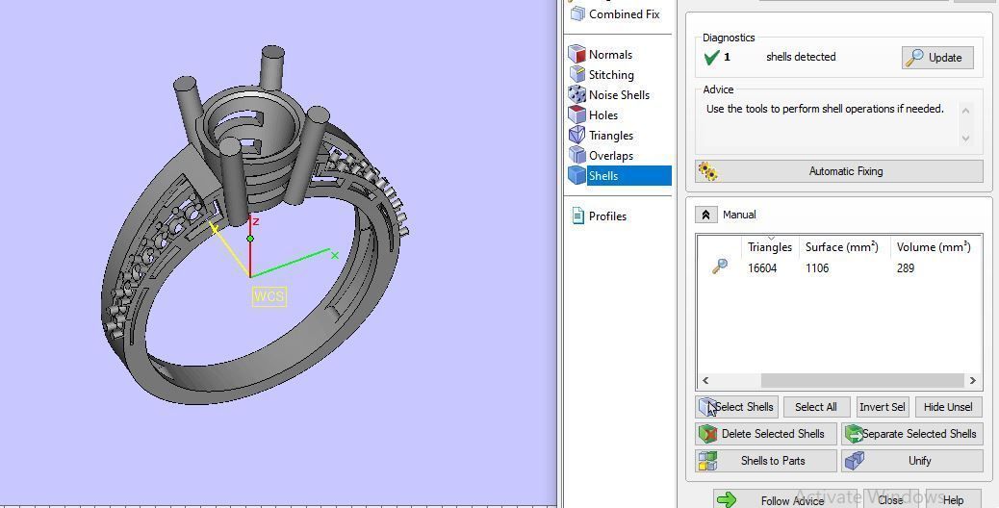Click the Help button

tap(953, 499)
